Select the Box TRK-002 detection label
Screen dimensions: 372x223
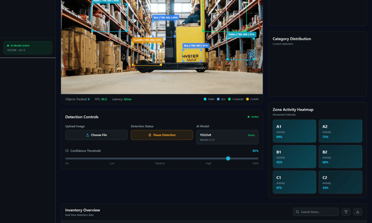point(165,17)
